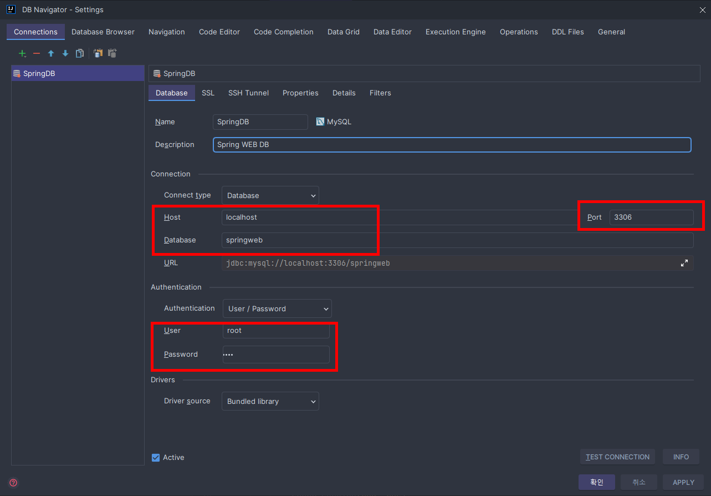The image size is (711, 496).
Task: Switch to the Database Browser tab
Action: click(103, 32)
